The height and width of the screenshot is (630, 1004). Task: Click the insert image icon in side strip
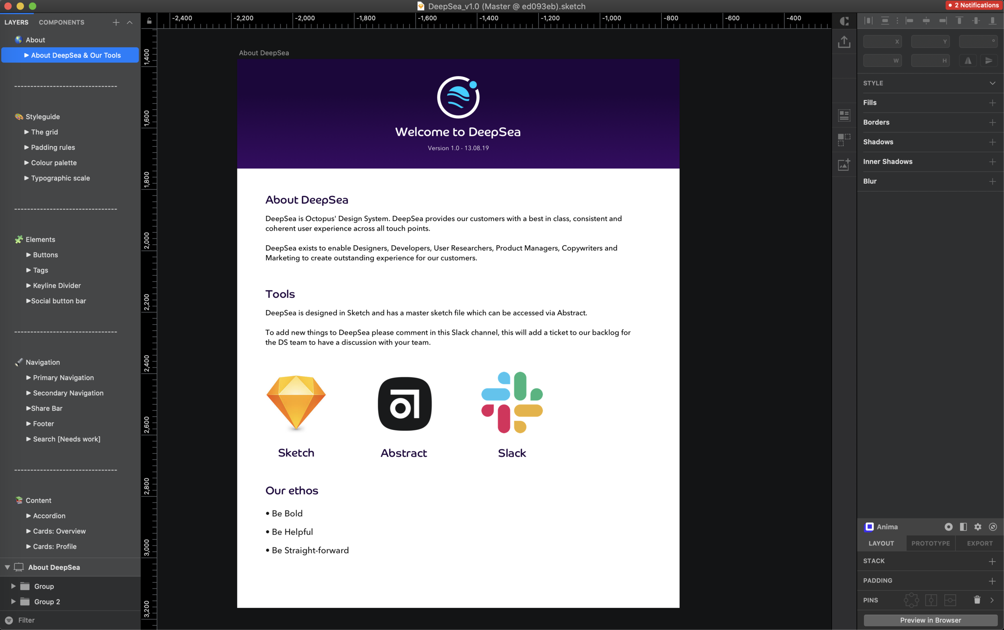tap(844, 165)
